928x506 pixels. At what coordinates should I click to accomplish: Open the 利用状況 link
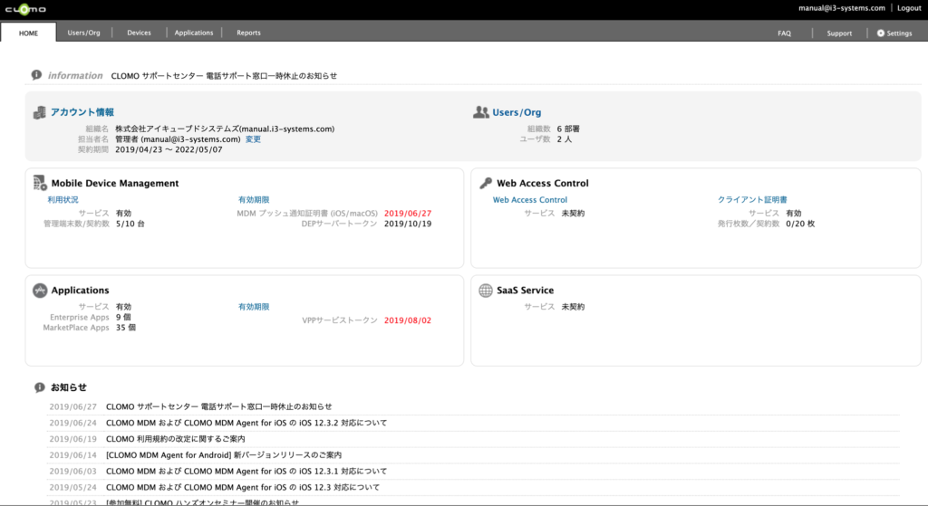click(x=63, y=200)
